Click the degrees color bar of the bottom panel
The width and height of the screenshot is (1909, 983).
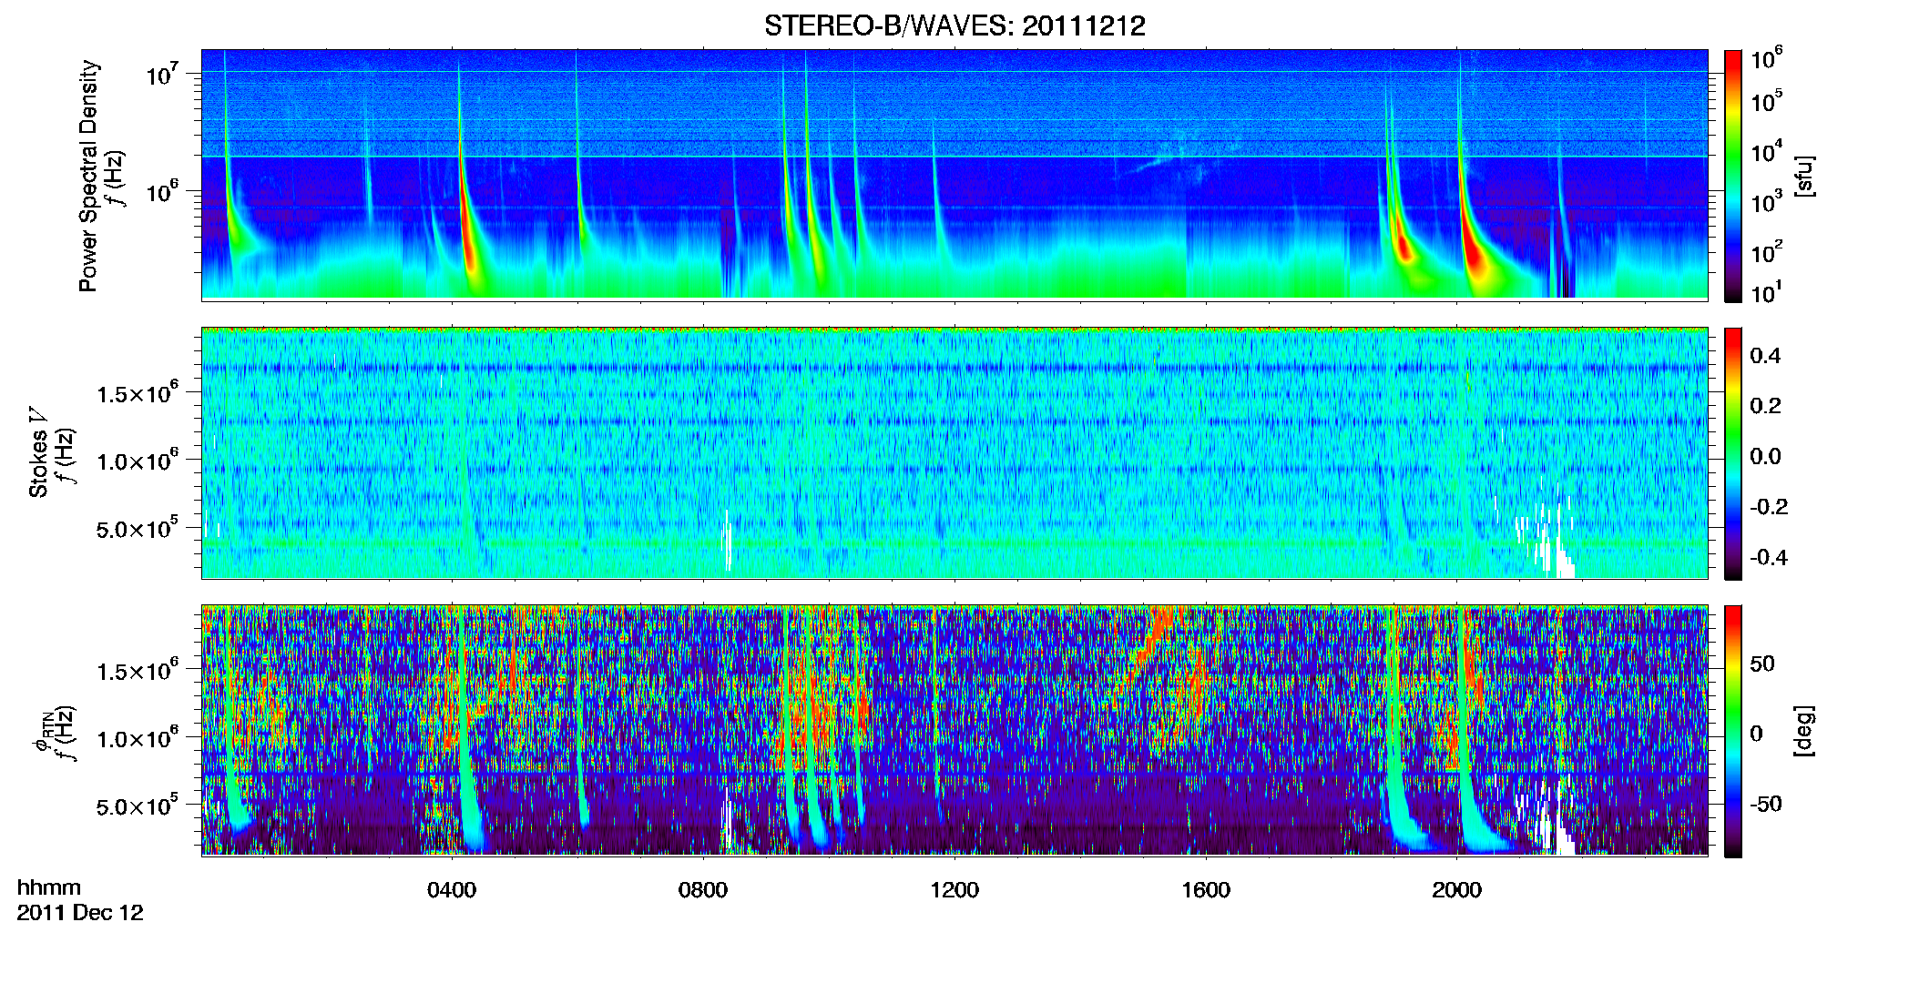point(1732,731)
